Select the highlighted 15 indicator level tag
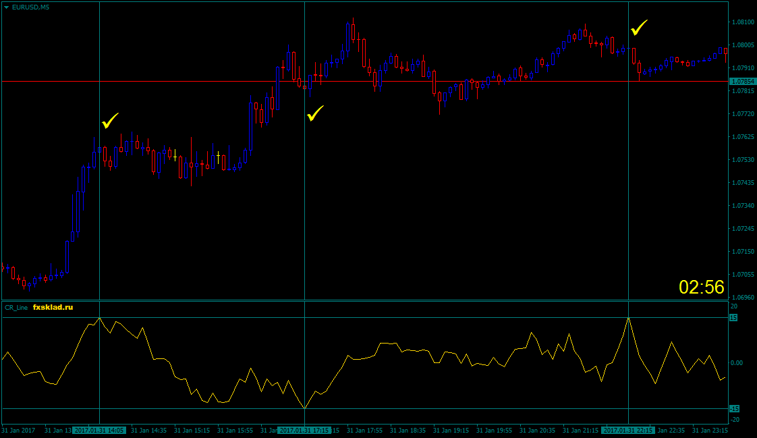Viewport: 757px width, 438px height. [x=733, y=318]
